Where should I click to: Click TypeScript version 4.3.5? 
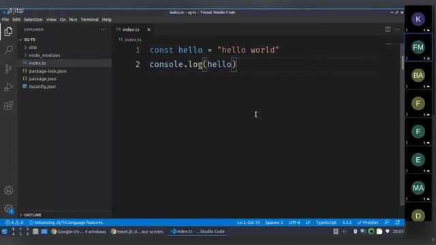click(347, 223)
